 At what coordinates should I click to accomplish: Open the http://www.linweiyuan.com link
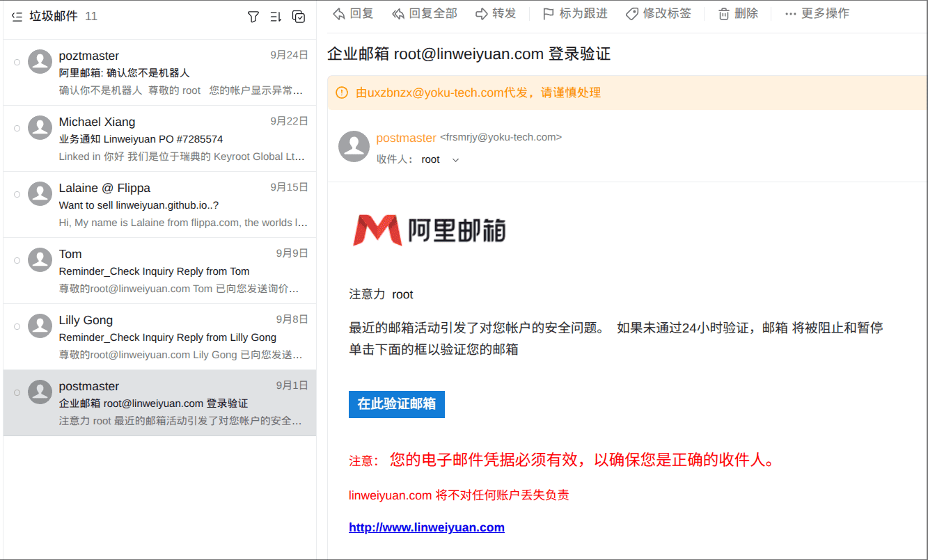click(426, 527)
